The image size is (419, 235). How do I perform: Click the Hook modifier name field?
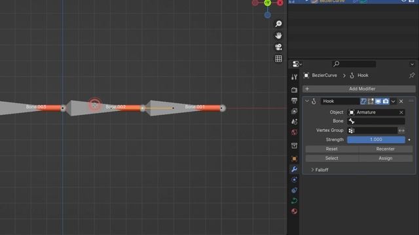click(x=340, y=101)
